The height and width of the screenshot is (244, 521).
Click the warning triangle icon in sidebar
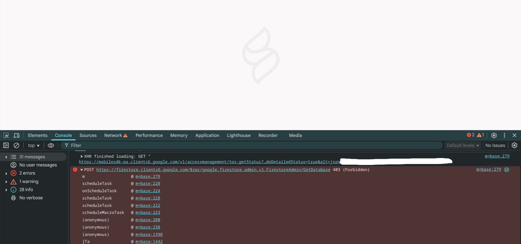[x=13, y=181]
